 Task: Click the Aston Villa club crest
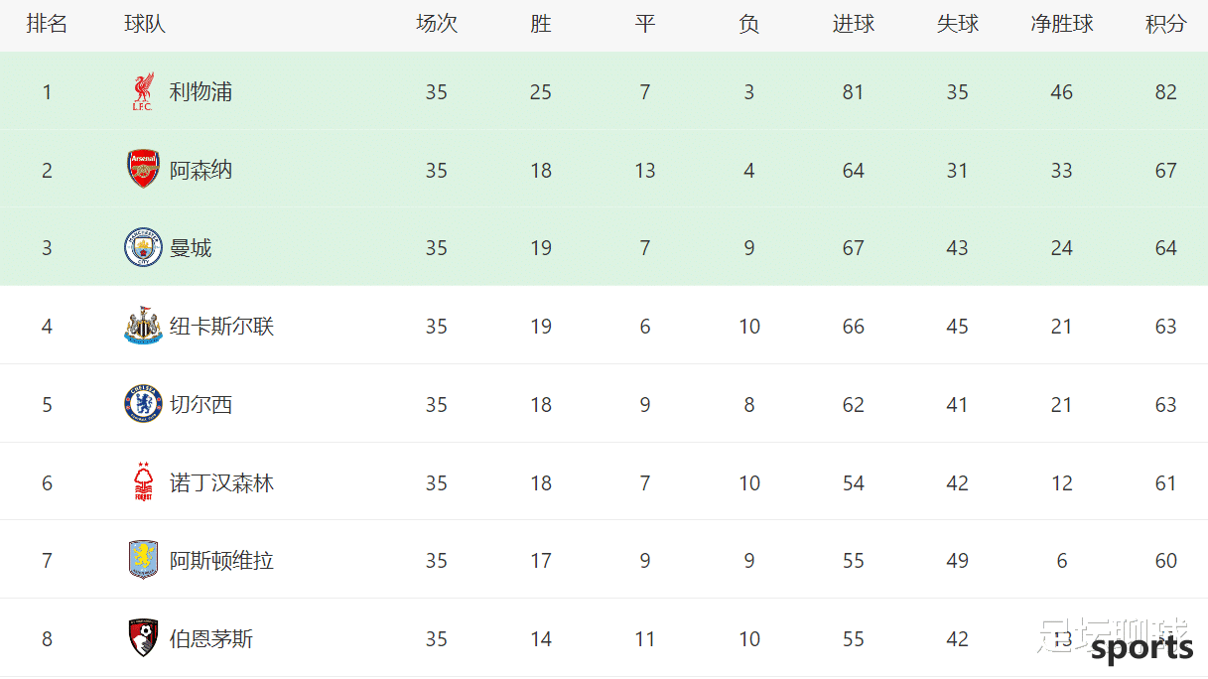point(143,560)
